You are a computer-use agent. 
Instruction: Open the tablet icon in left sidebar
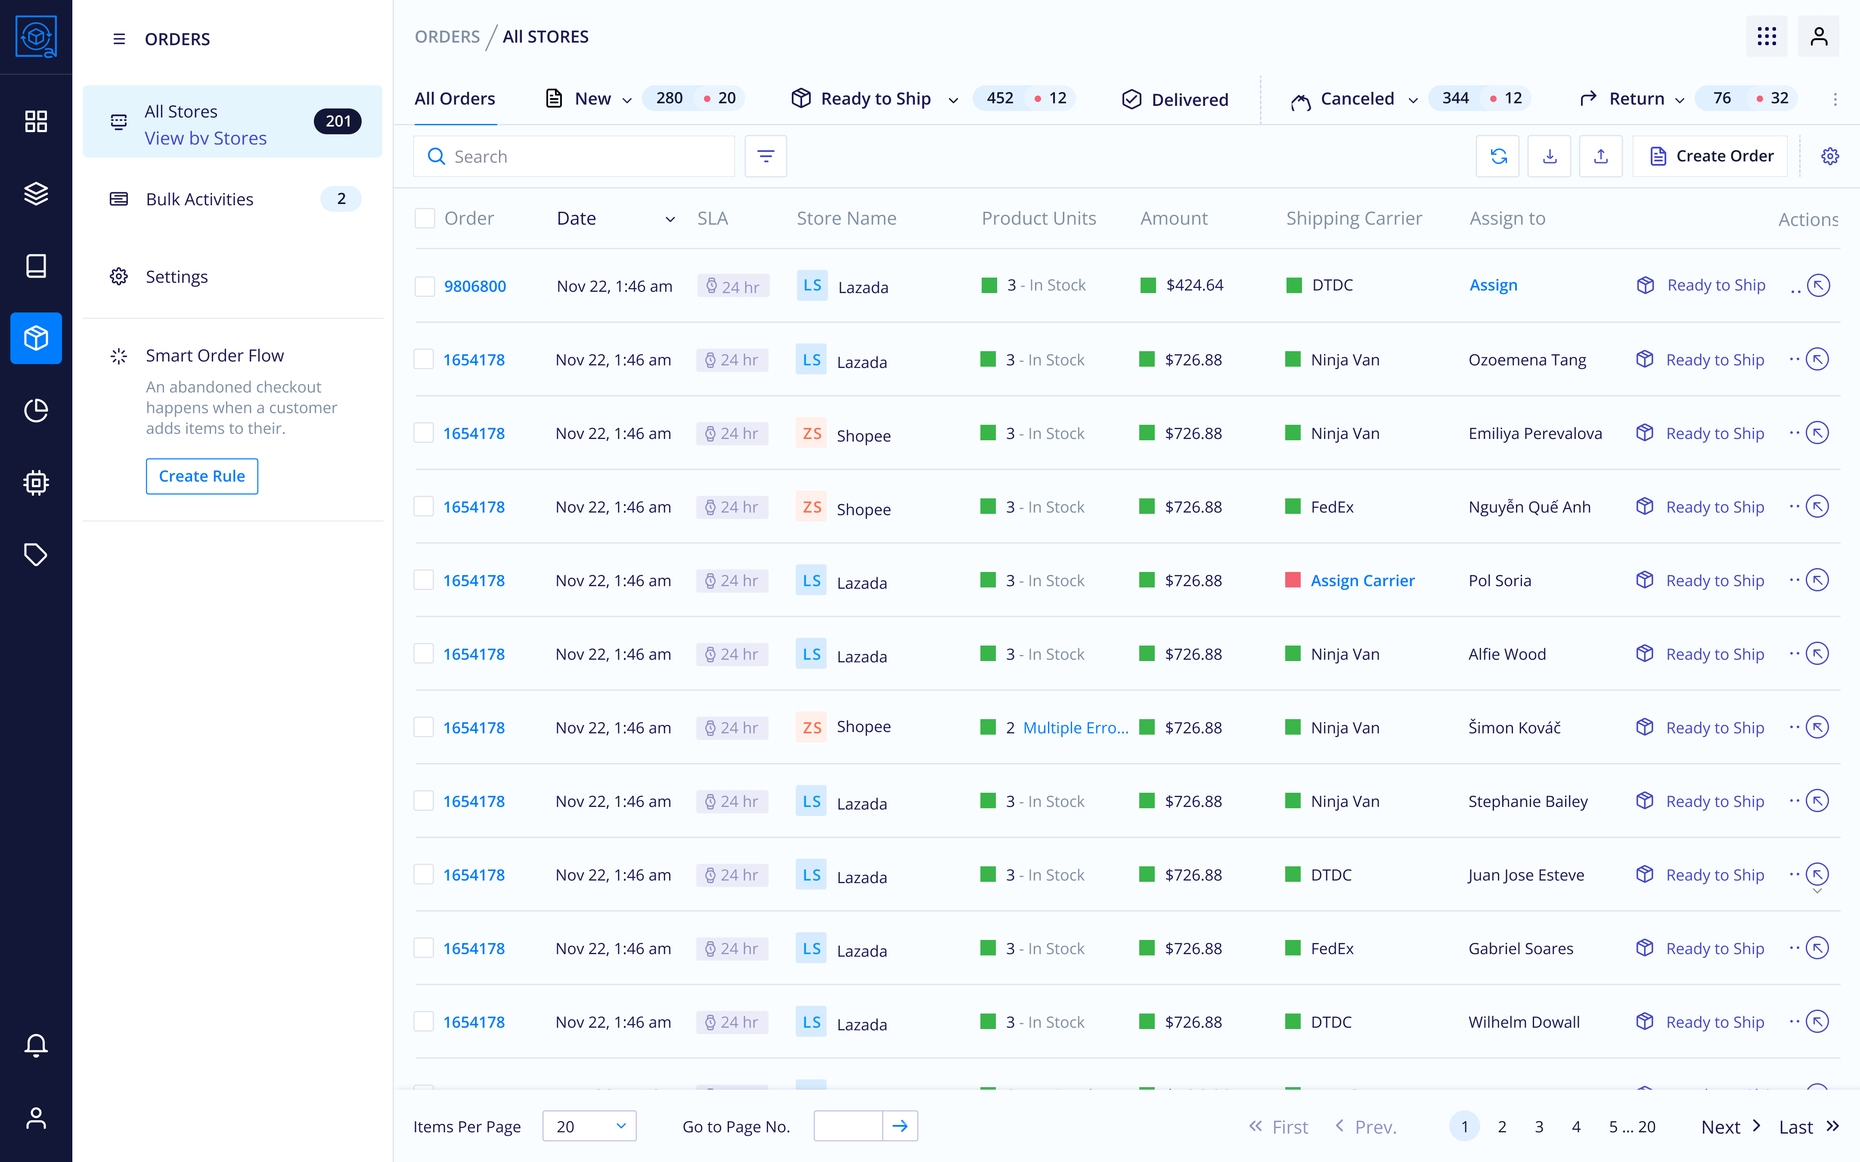coord(36,266)
